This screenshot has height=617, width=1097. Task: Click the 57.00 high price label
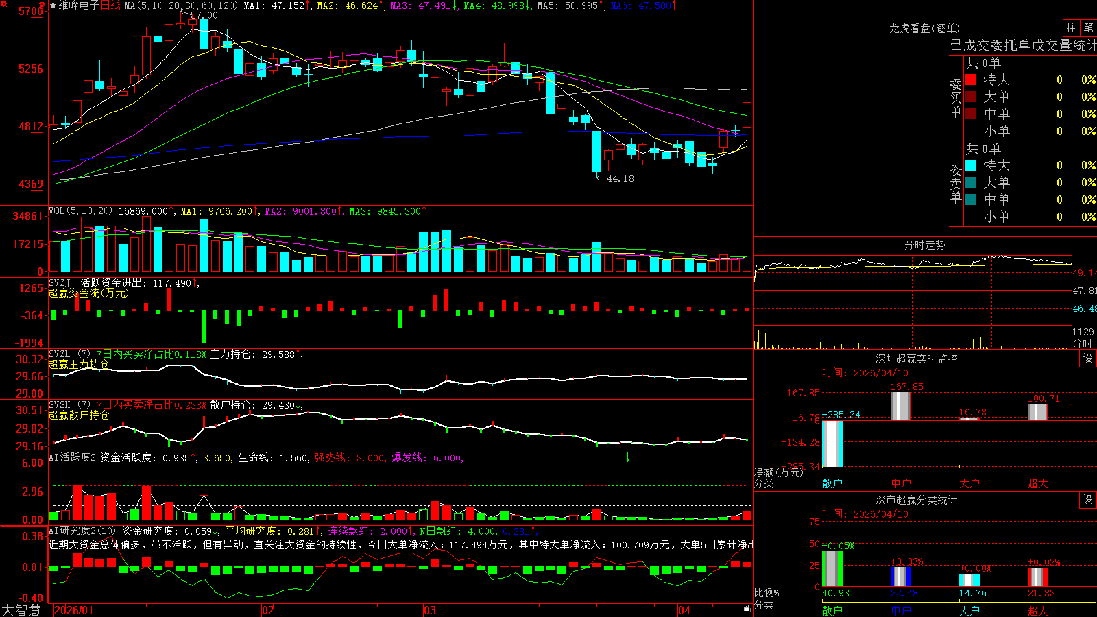204,15
